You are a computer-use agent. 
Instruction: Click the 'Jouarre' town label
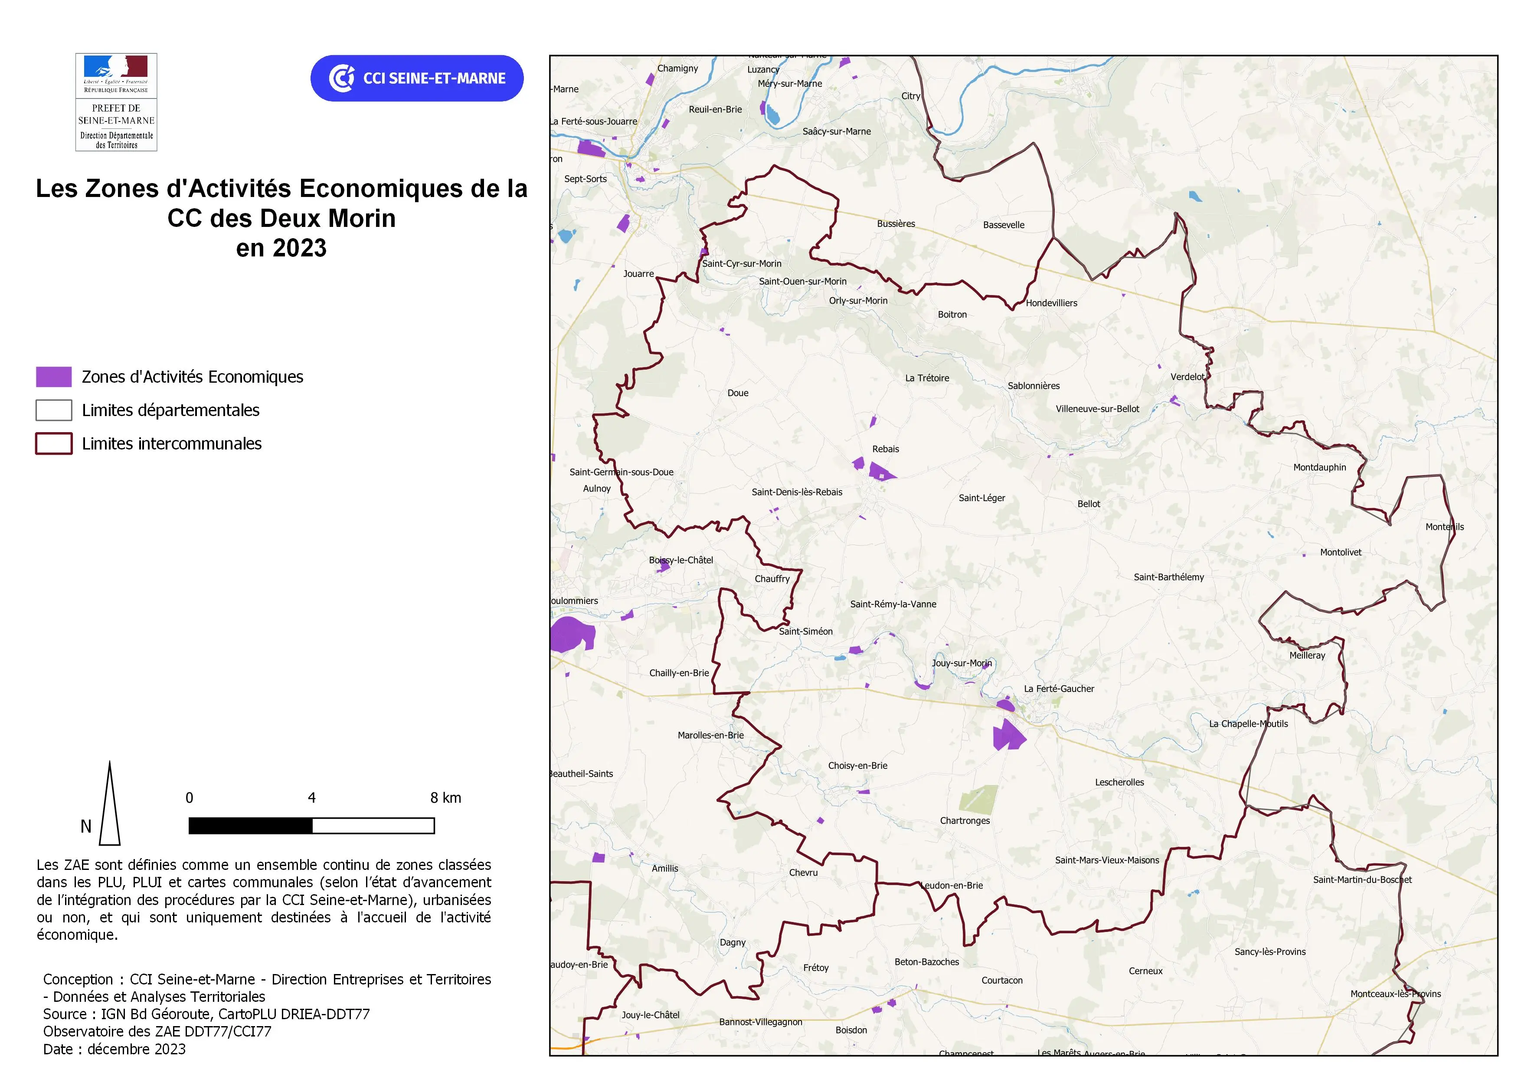click(638, 274)
